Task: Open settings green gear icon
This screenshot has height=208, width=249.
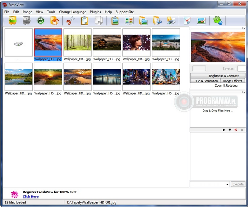Action: coord(218,21)
